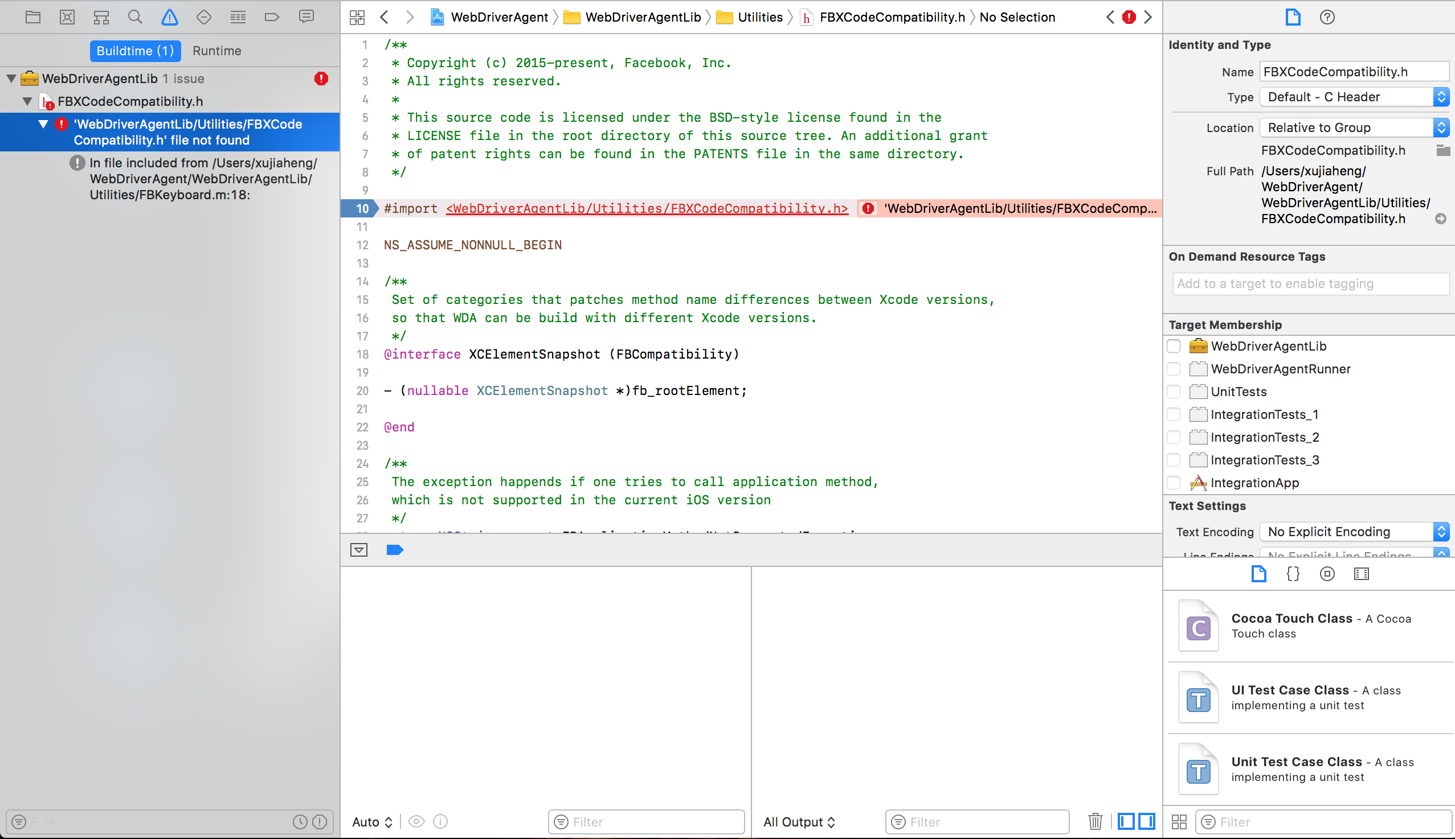The width and height of the screenshot is (1455, 839).
Task: Select the Issue navigator warning icon
Action: [169, 17]
